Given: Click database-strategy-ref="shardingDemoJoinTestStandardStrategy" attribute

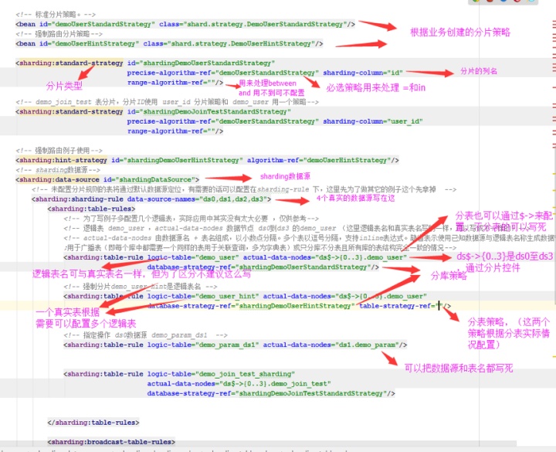Looking at the screenshot, I should click(267, 393).
